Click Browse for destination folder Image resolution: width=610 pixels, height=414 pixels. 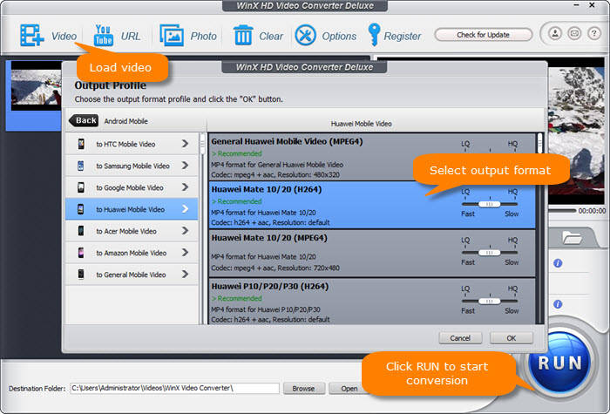pyautogui.click(x=304, y=389)
